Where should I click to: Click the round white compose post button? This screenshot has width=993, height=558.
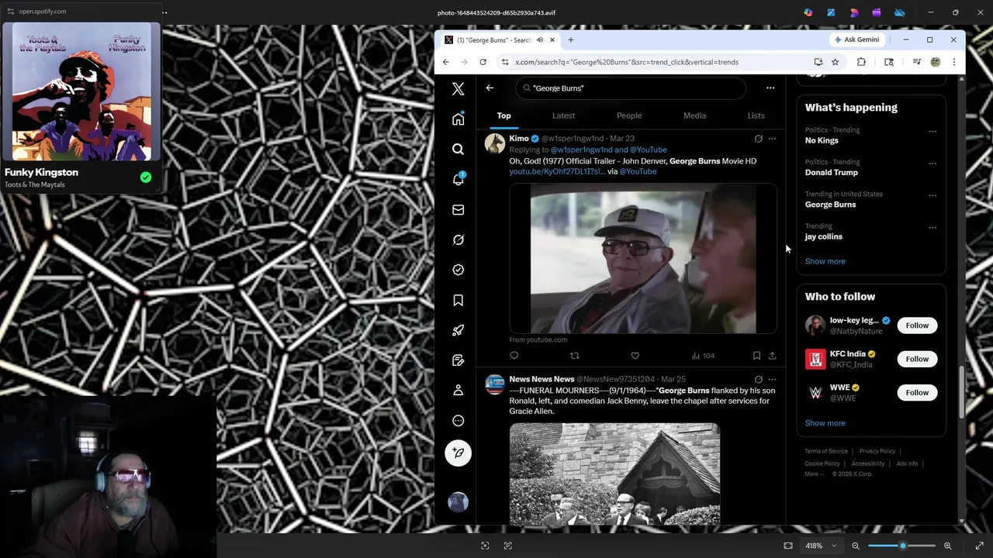(x=458, y=453)
